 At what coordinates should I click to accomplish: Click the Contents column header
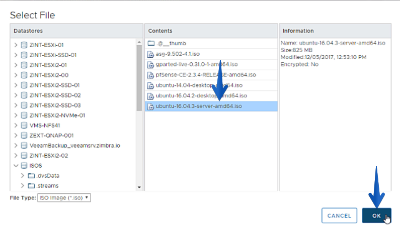pyautogui.click(x=211, y=31)
